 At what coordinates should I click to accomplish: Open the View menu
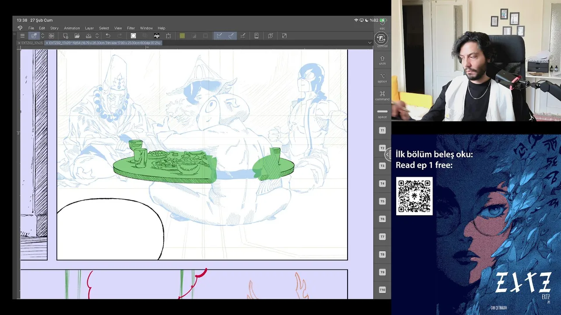118,28
